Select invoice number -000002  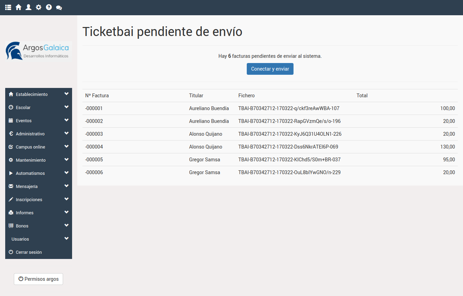(x=94, y=121)
